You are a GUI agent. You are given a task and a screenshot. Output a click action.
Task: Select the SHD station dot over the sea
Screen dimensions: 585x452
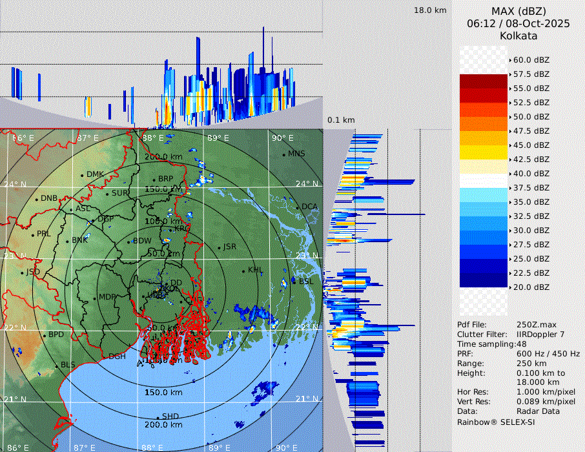[158, 416]
